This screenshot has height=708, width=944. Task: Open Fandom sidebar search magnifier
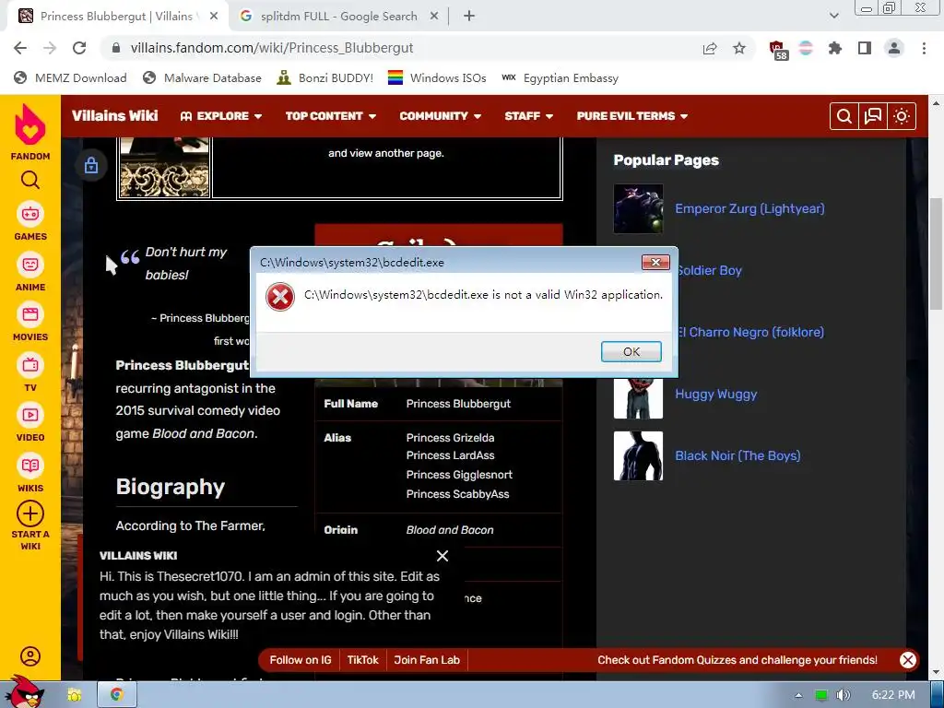pos(30,180)
